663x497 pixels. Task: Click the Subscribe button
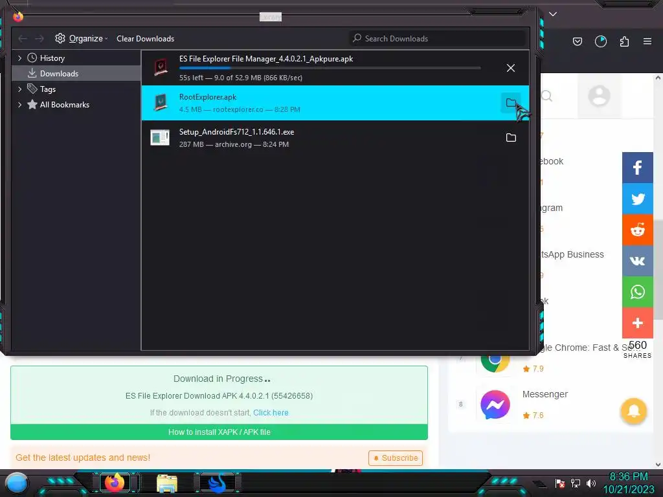click(396, 458)
